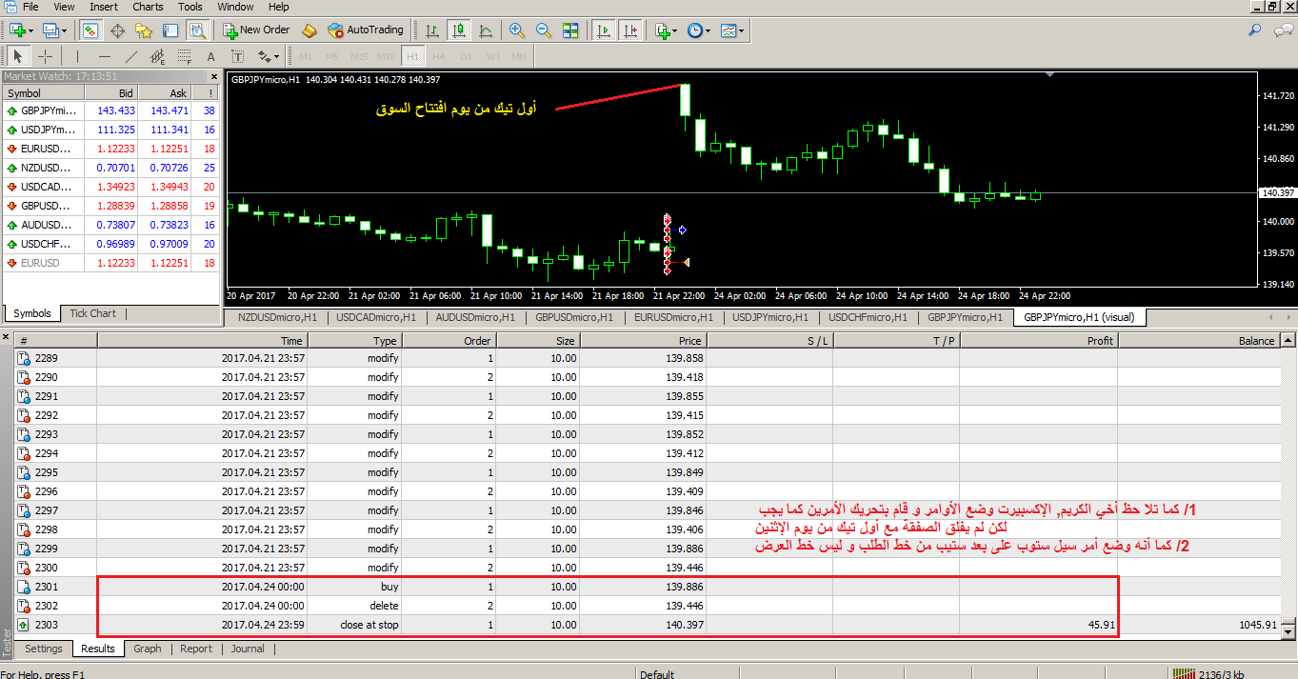Switch to the Tick Chart tab
Viewport: 1298px width, 679px height.
(93, 313)
